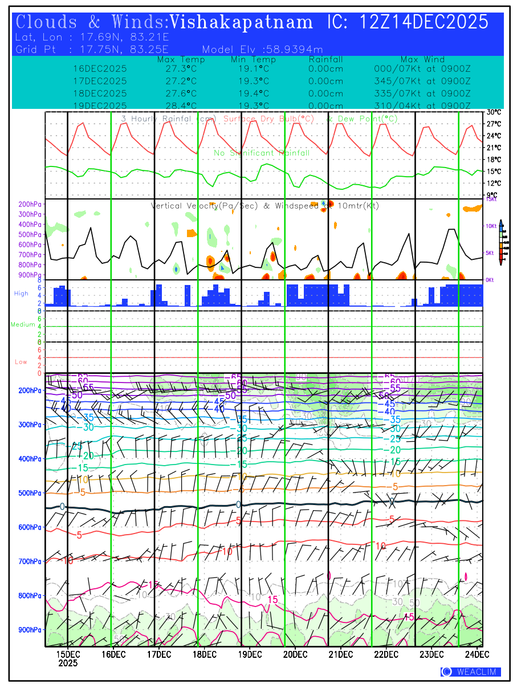Click the No Significant Rainfall message
The width and height of the screenshot is (513, 684).
(x=262, y=153)
